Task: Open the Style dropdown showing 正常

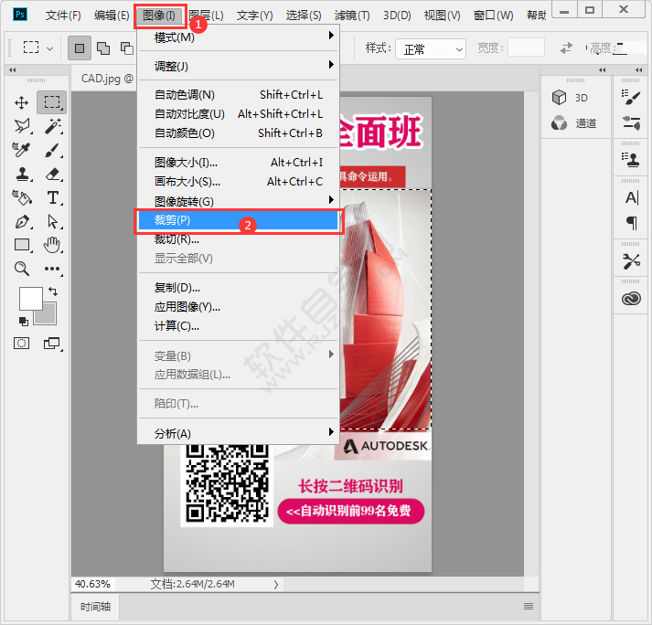Action: (431, 49)
